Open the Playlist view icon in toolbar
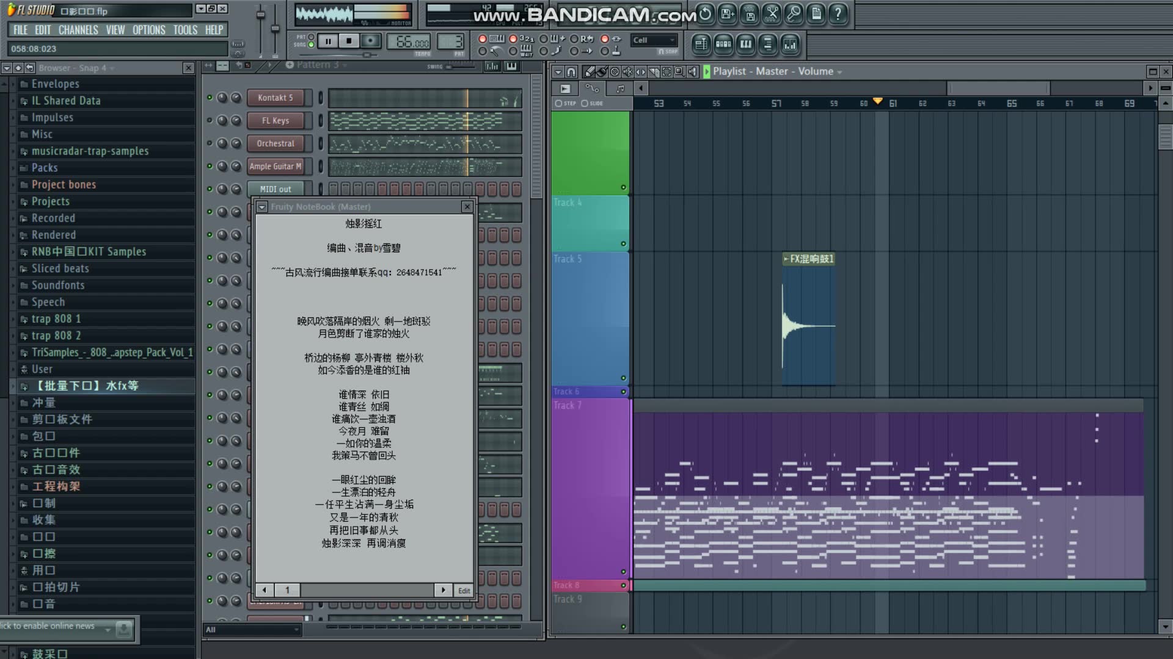 701,44
